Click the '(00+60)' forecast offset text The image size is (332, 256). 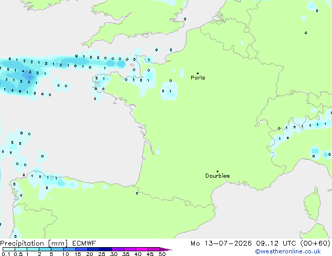315,243
